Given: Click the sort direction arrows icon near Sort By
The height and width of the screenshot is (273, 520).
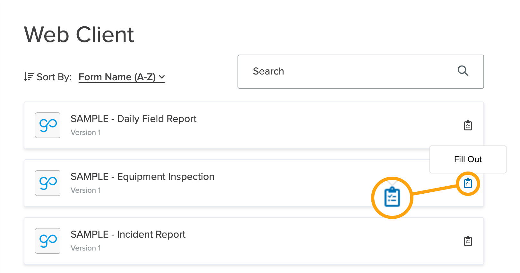Looking at the screenshot, I should click(x=28, y=76).
